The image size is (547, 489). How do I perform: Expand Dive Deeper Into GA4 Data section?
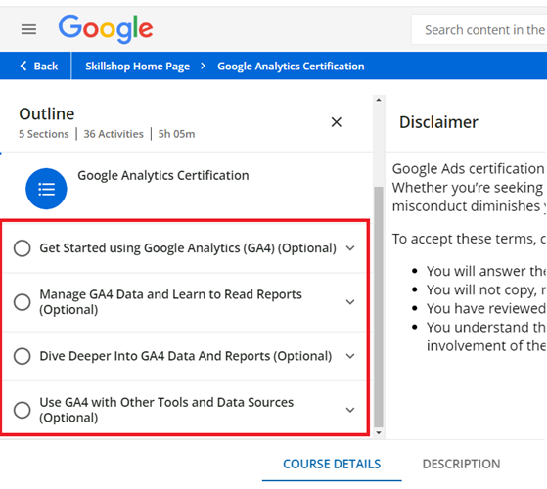pyautogui.click(x=350, y=356)
